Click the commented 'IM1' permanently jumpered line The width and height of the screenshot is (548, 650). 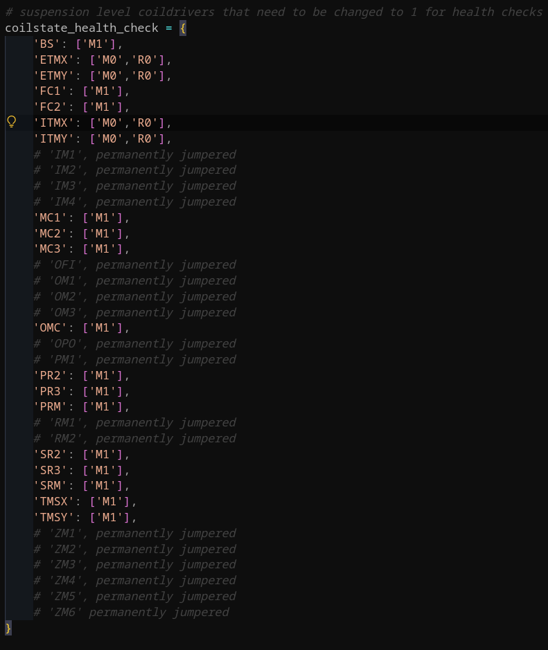135,154
